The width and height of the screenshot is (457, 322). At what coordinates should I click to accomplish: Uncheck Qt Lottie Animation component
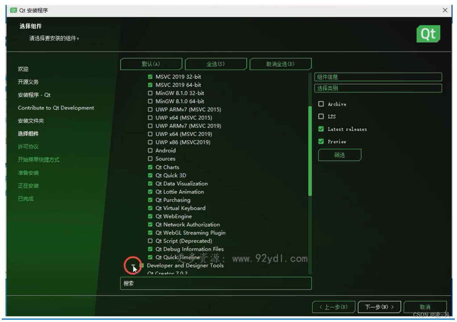150,192
